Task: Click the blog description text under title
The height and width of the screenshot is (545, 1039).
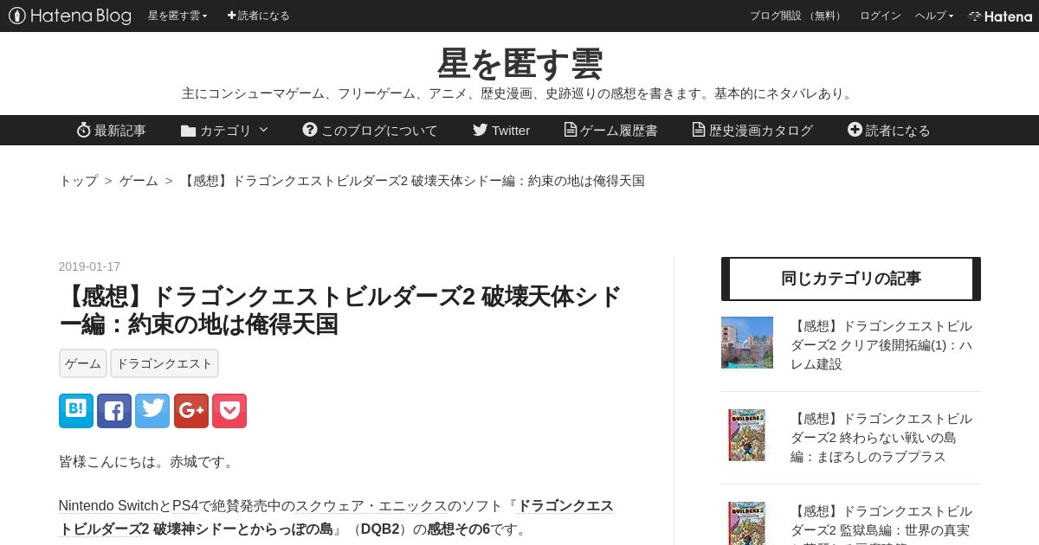Action: (519, 93)
